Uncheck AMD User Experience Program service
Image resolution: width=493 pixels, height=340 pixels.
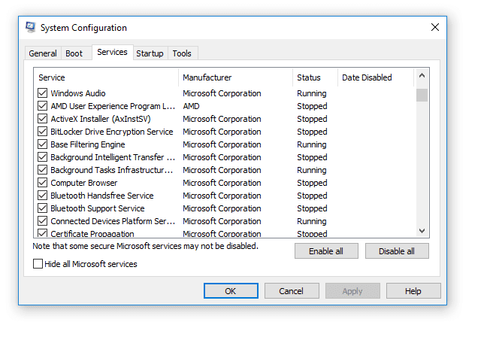click(x=42, y=106)
